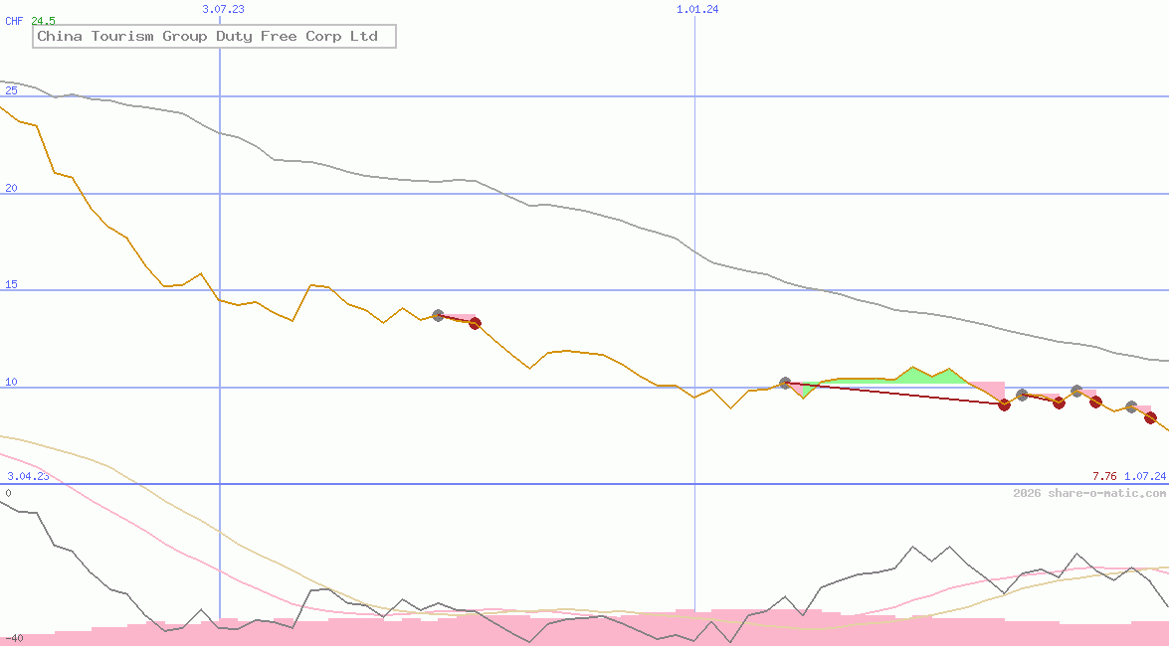This screenshot has width=1169, height=646.
Task: Click the leftmost grey signal marker
Action: point(438,315)
